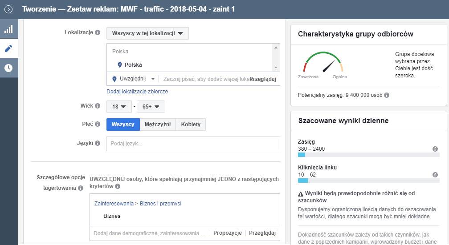
Task: Open minimum age 18 dropdown
Action: 119,107
